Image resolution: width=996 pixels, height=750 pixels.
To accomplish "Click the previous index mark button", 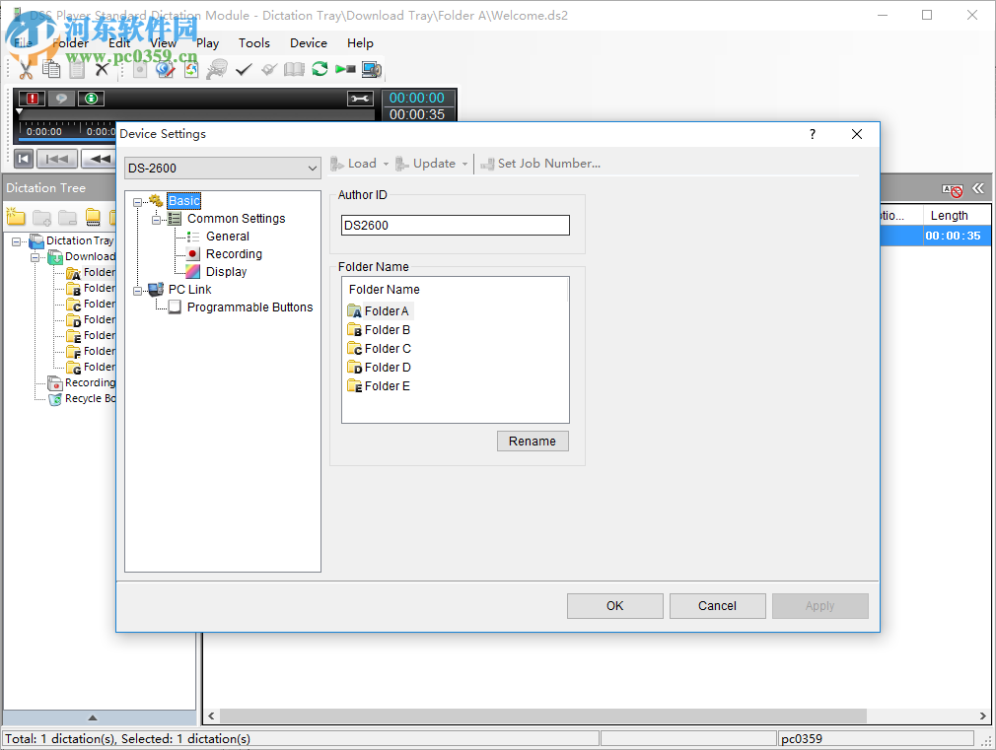I will 57,159.
